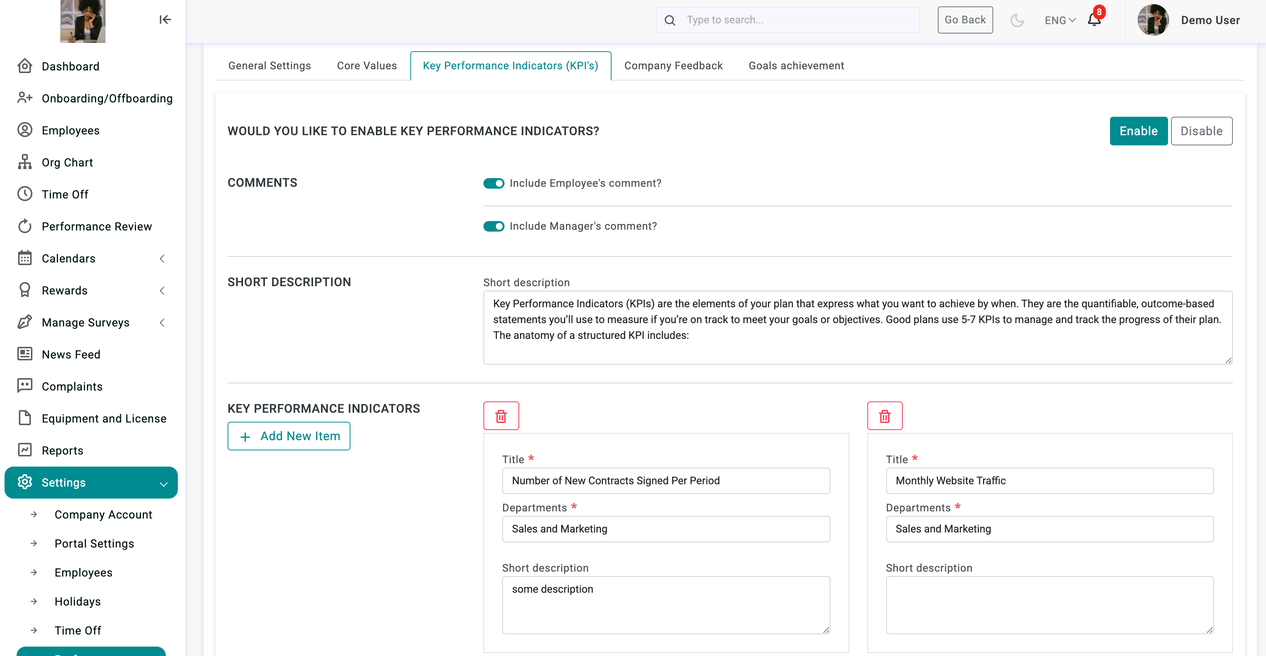Image resolution: width=1266 pixels, height=656 pixels.
Task: Open Org Chart from sidebar
Action: tap(67, 162)
